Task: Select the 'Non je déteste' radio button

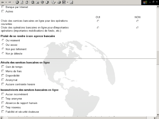Action: (3, 53)
